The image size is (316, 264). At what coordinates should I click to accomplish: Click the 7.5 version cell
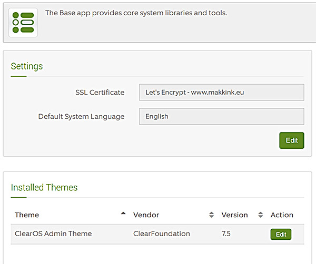coord(226,234)
